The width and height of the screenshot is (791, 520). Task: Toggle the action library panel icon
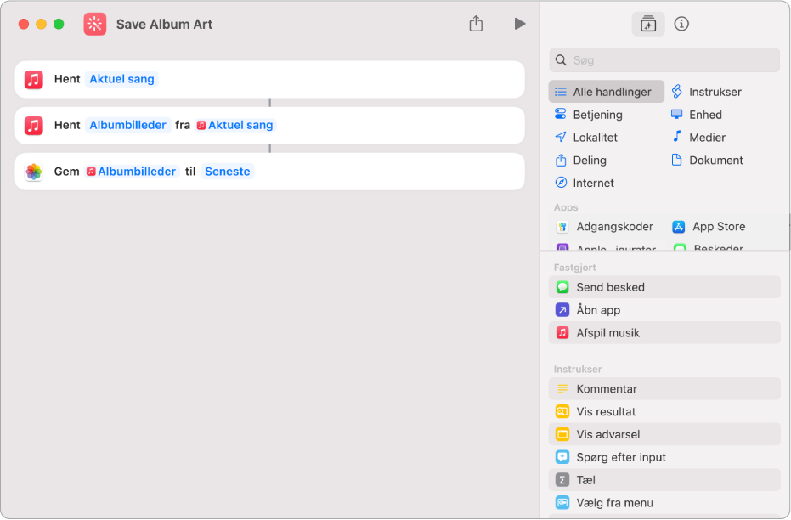coord(647,24)
